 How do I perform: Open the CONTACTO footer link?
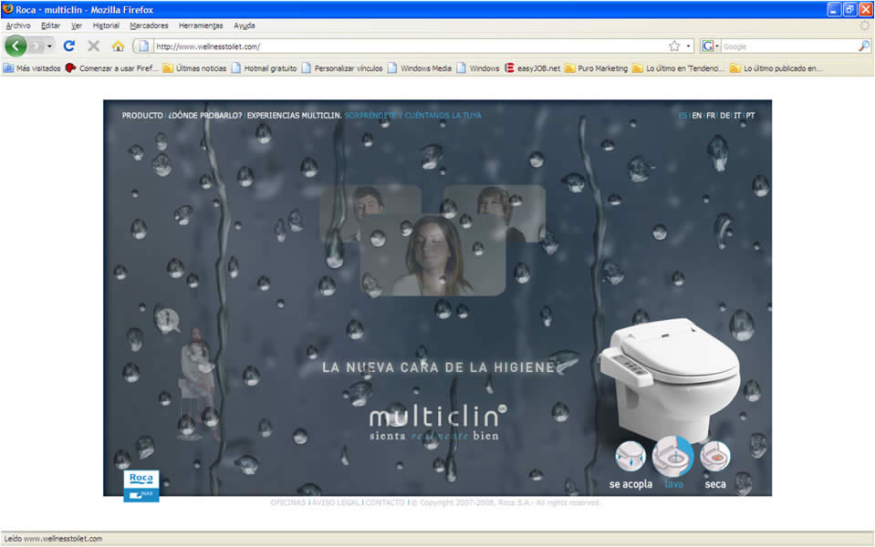tap(384, 502)
